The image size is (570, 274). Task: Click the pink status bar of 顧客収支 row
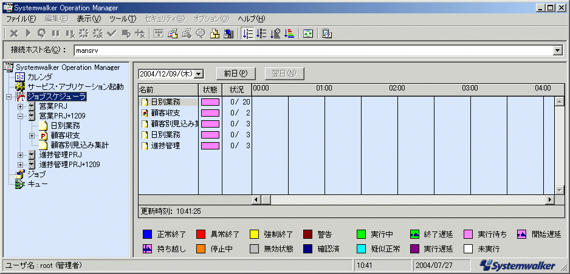pyautogui.click(x=210, y=113)
